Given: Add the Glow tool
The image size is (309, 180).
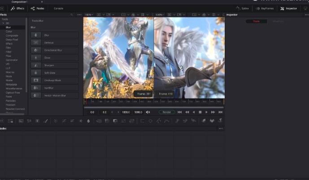Looking at the screenshot, I should coord(55,58).
